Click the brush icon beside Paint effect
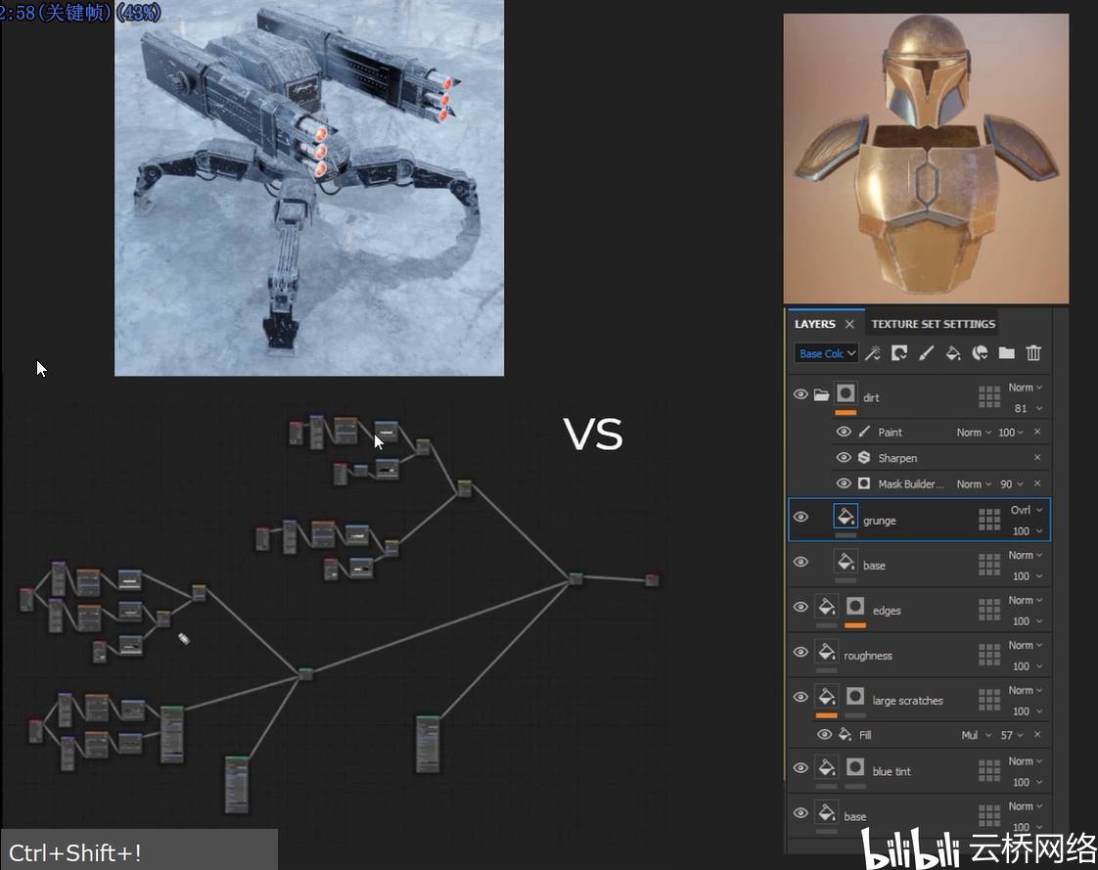The image size is (1098, 870). [x=864, y=432]
